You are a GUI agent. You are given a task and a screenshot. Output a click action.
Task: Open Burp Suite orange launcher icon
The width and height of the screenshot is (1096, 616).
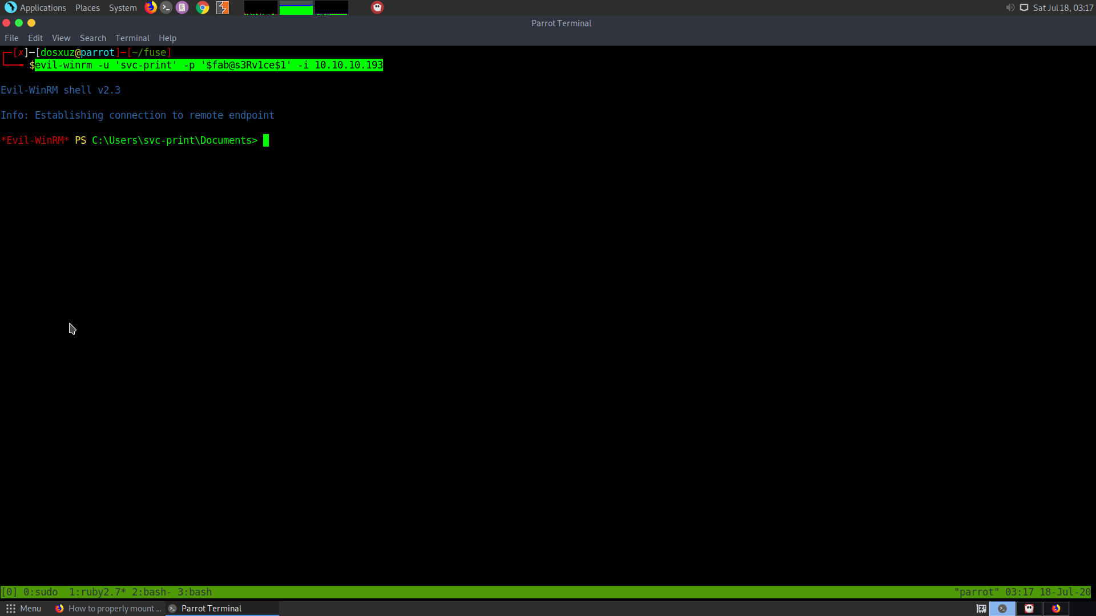pos(223,7)
